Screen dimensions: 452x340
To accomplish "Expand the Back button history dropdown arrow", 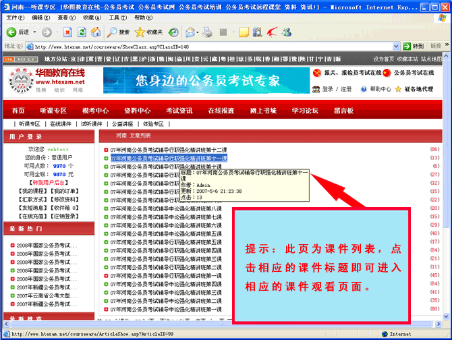I will [34, 32].
